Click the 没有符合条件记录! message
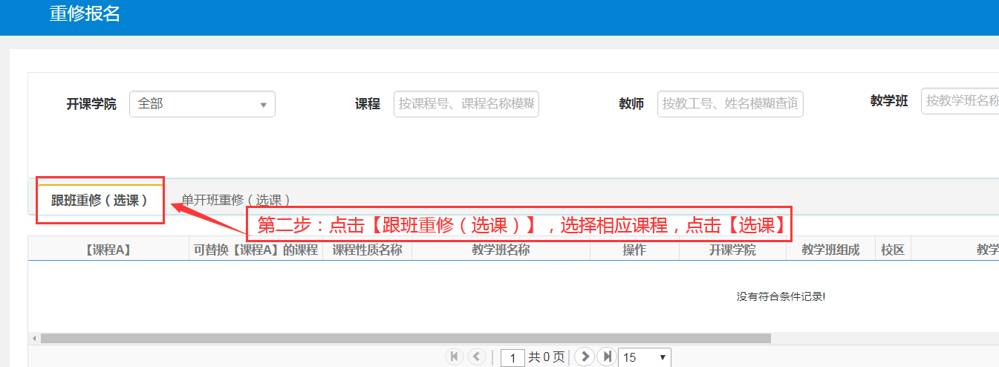Screen dimensions: 999x367 click(x=781, y=296)
